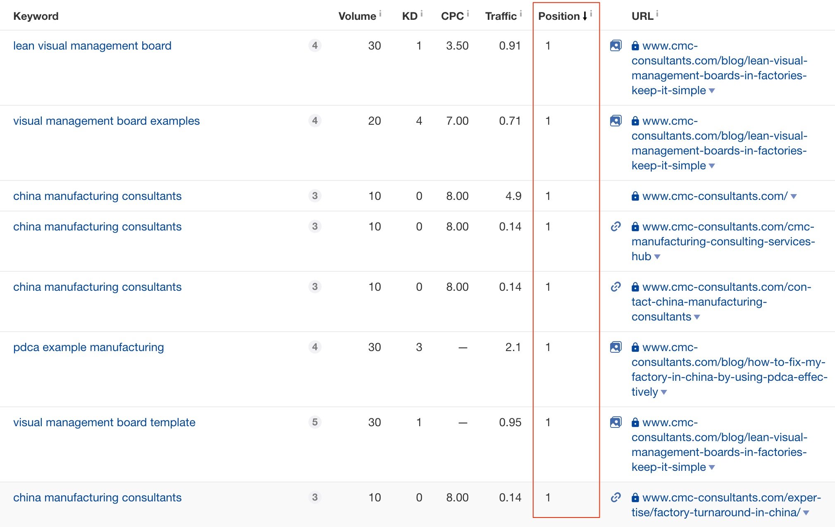
Task: Open the factory-turnaround-in-china URL link
Action: click(x=726, y=505)
